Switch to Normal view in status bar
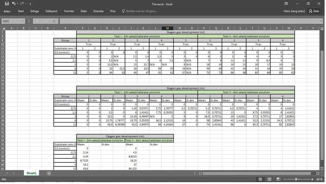Image resolution: width=326 pixels, height=184 pixels. pos(260,179)
